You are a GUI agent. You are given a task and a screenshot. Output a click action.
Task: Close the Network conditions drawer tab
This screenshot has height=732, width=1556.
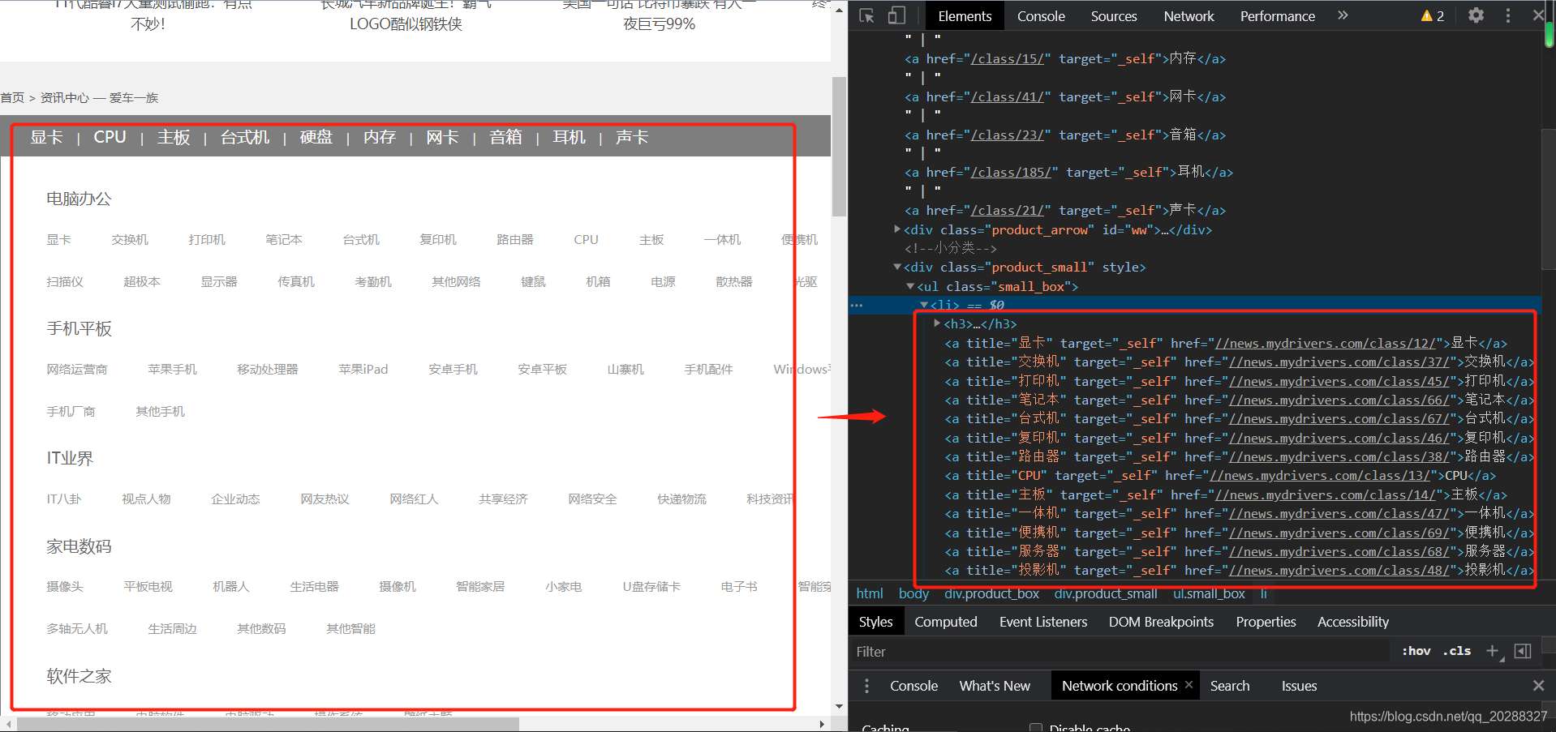tap(1188, 685)
